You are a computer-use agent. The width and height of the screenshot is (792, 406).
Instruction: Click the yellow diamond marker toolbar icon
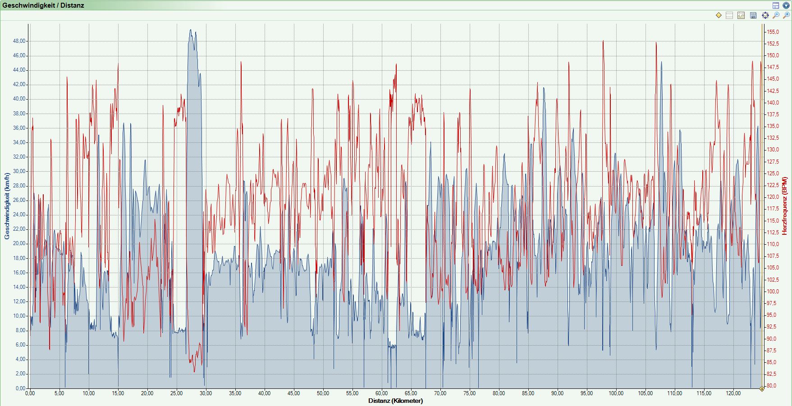(719, 15)
